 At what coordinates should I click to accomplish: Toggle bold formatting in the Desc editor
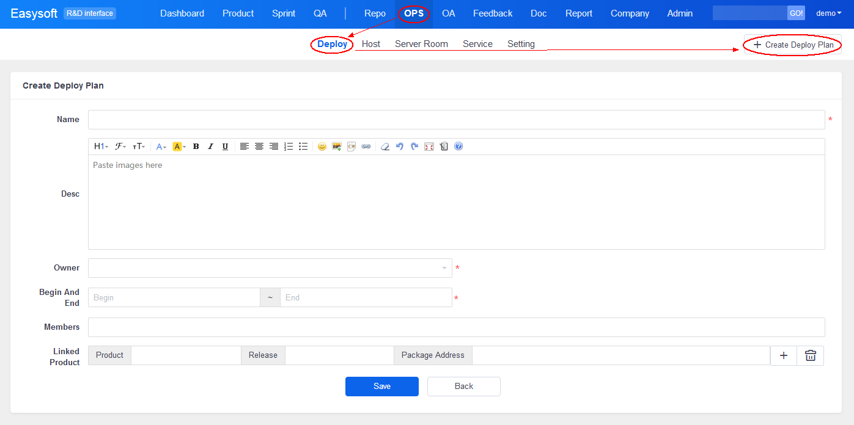pos(196,147)
